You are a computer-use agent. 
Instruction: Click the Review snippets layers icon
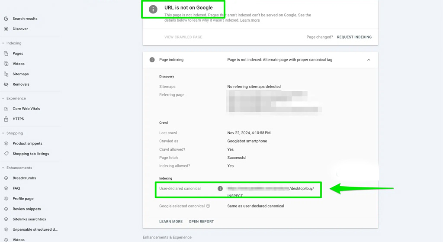(6, 209)
